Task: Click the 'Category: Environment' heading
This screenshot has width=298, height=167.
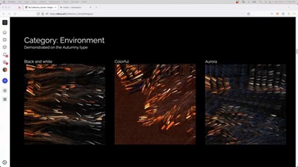Action: click(64, 40)
